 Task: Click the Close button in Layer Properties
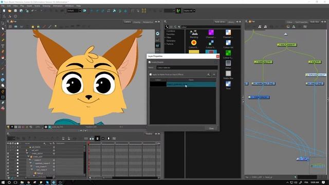pos(211,128)
